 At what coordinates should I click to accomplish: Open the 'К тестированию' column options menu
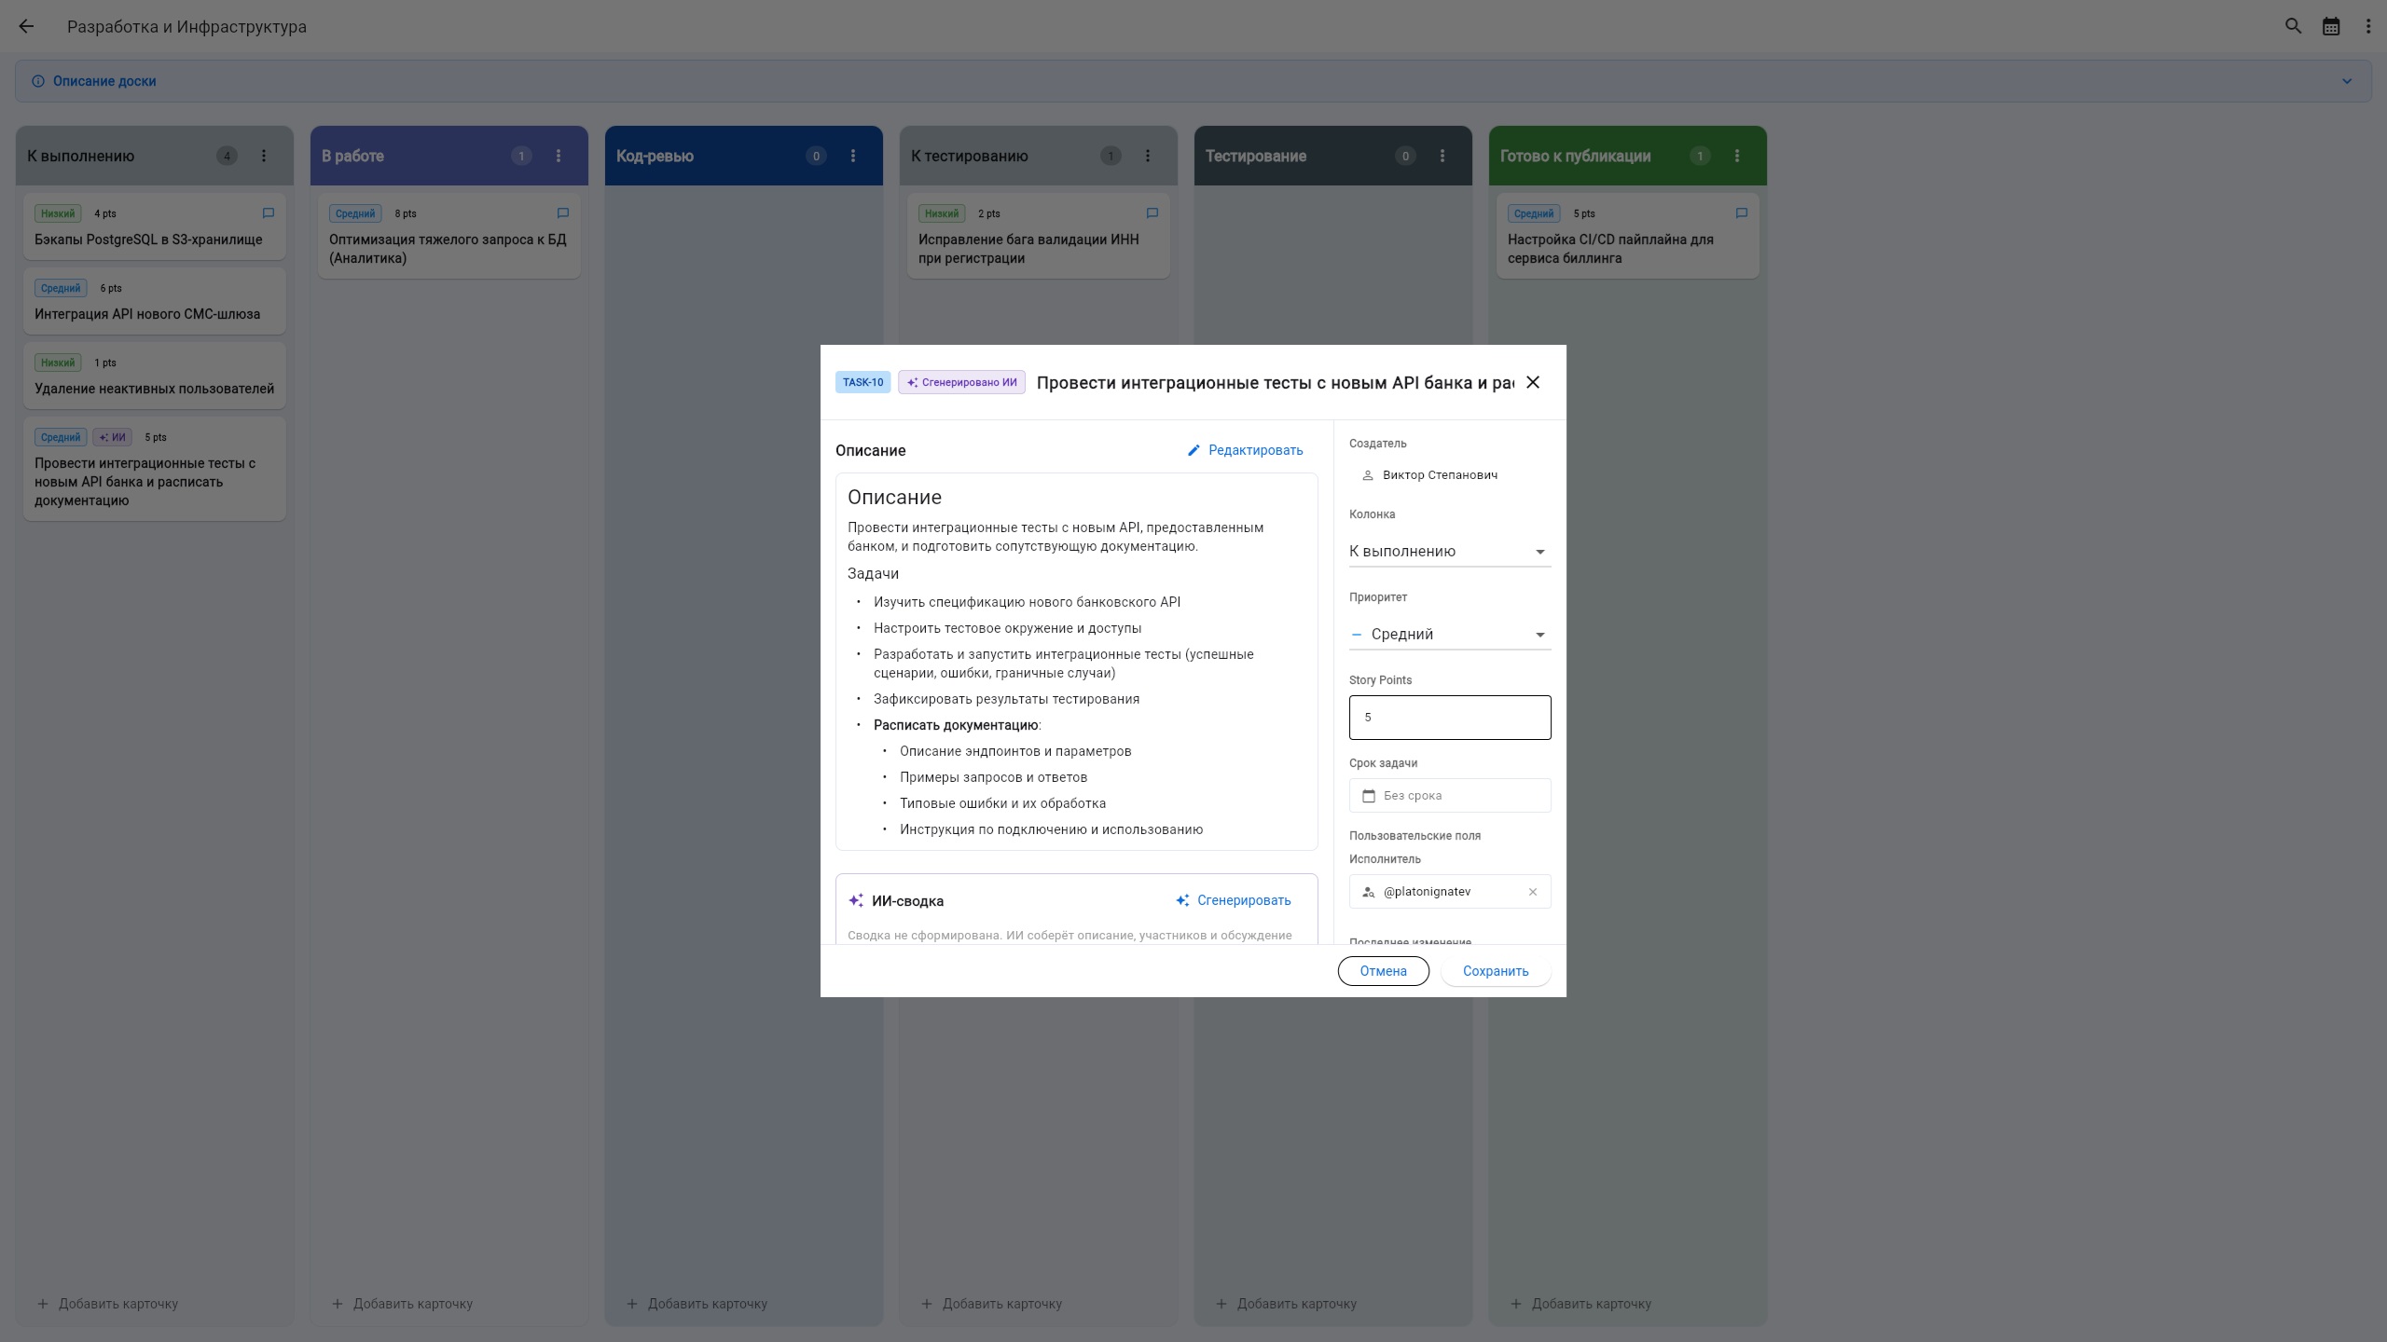[x=1148, y=156]
